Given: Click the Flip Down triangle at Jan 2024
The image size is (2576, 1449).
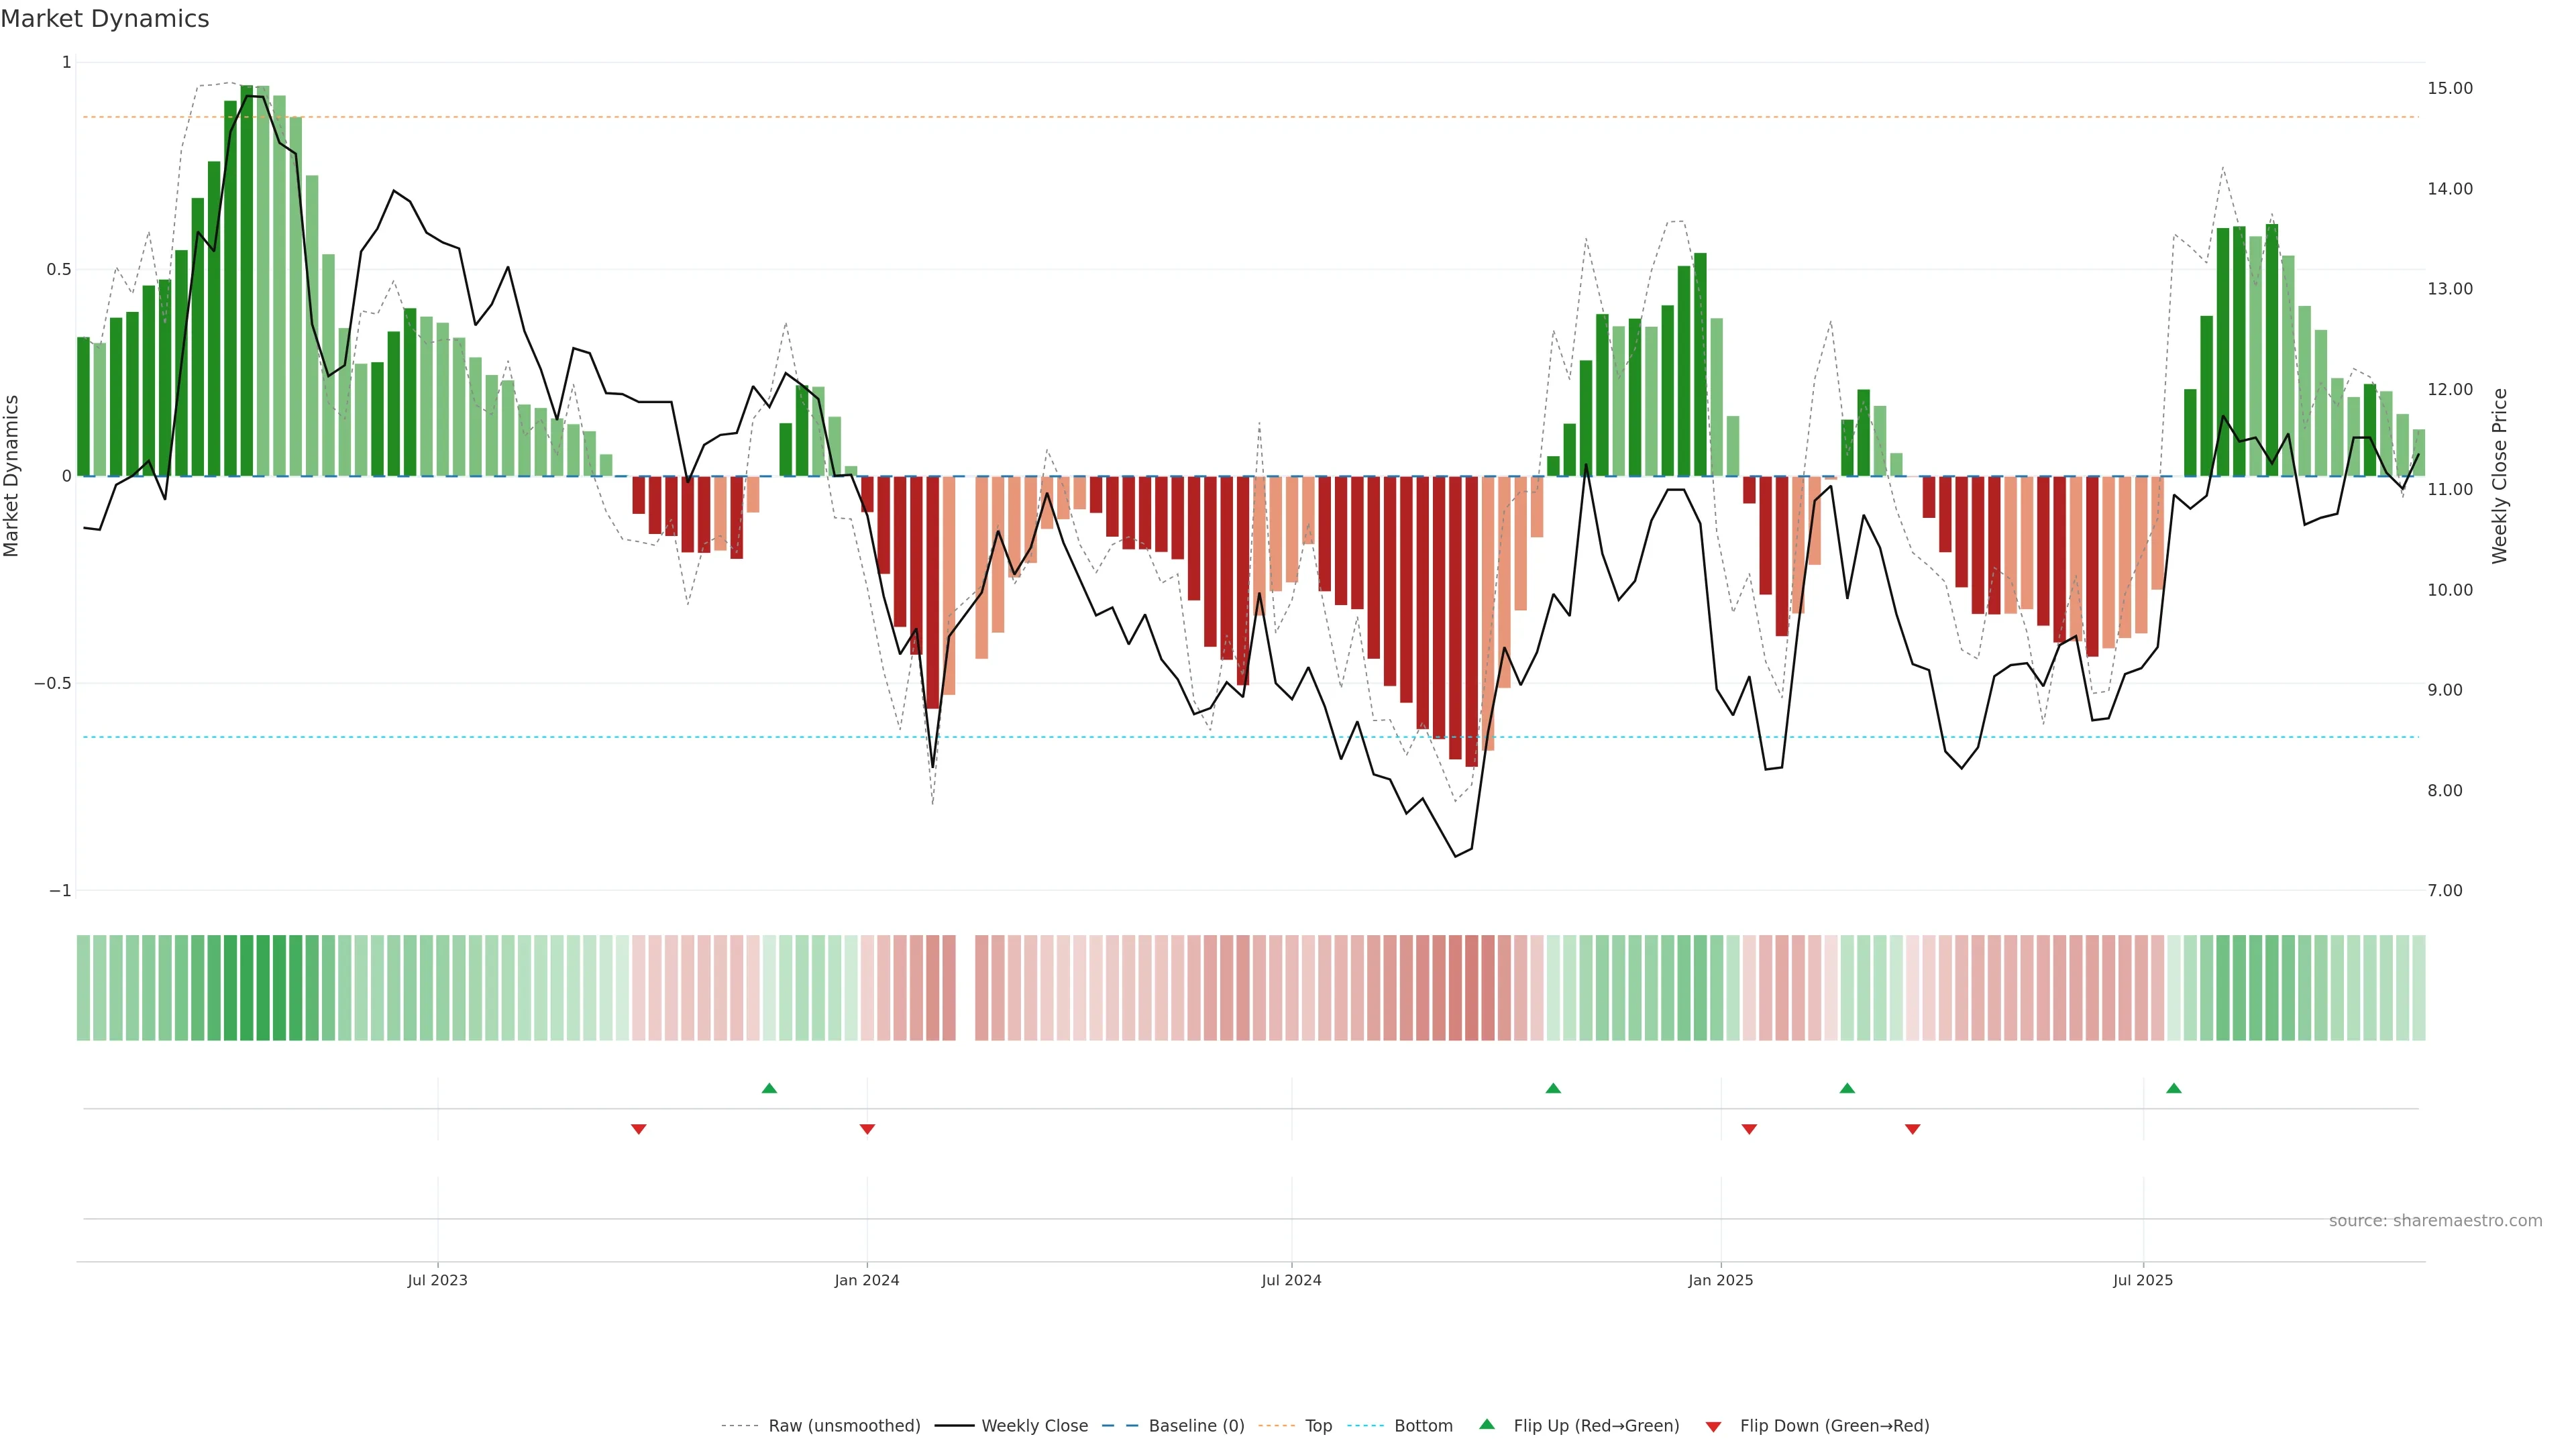Looking at the screenshot, I should (867, 1129).
